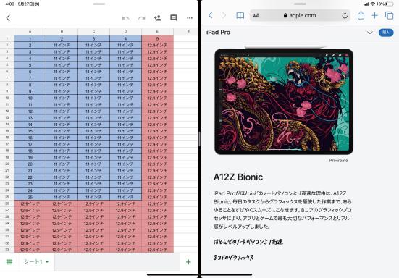Click the iPad Pro page title
This screenshot has width=399, height=278.
click(x=218, y=33)
